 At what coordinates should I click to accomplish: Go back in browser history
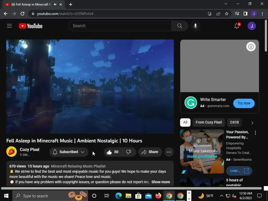[x=6, y=14]
